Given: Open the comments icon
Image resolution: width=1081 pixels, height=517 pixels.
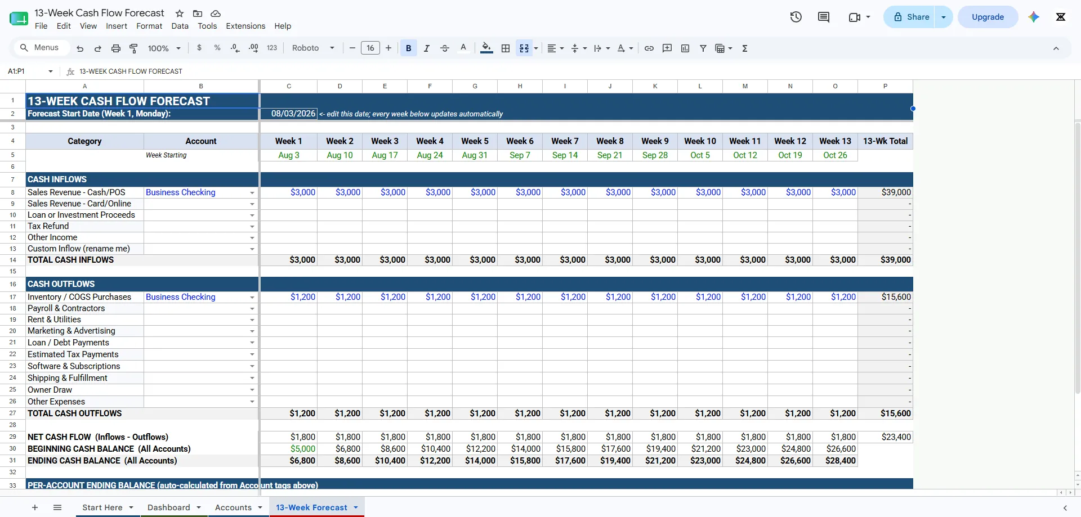Looking at the screenshot, I should coord(824,17).
